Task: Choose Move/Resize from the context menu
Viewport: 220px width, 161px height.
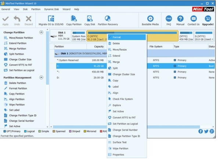Action: (x=127, y=50)
